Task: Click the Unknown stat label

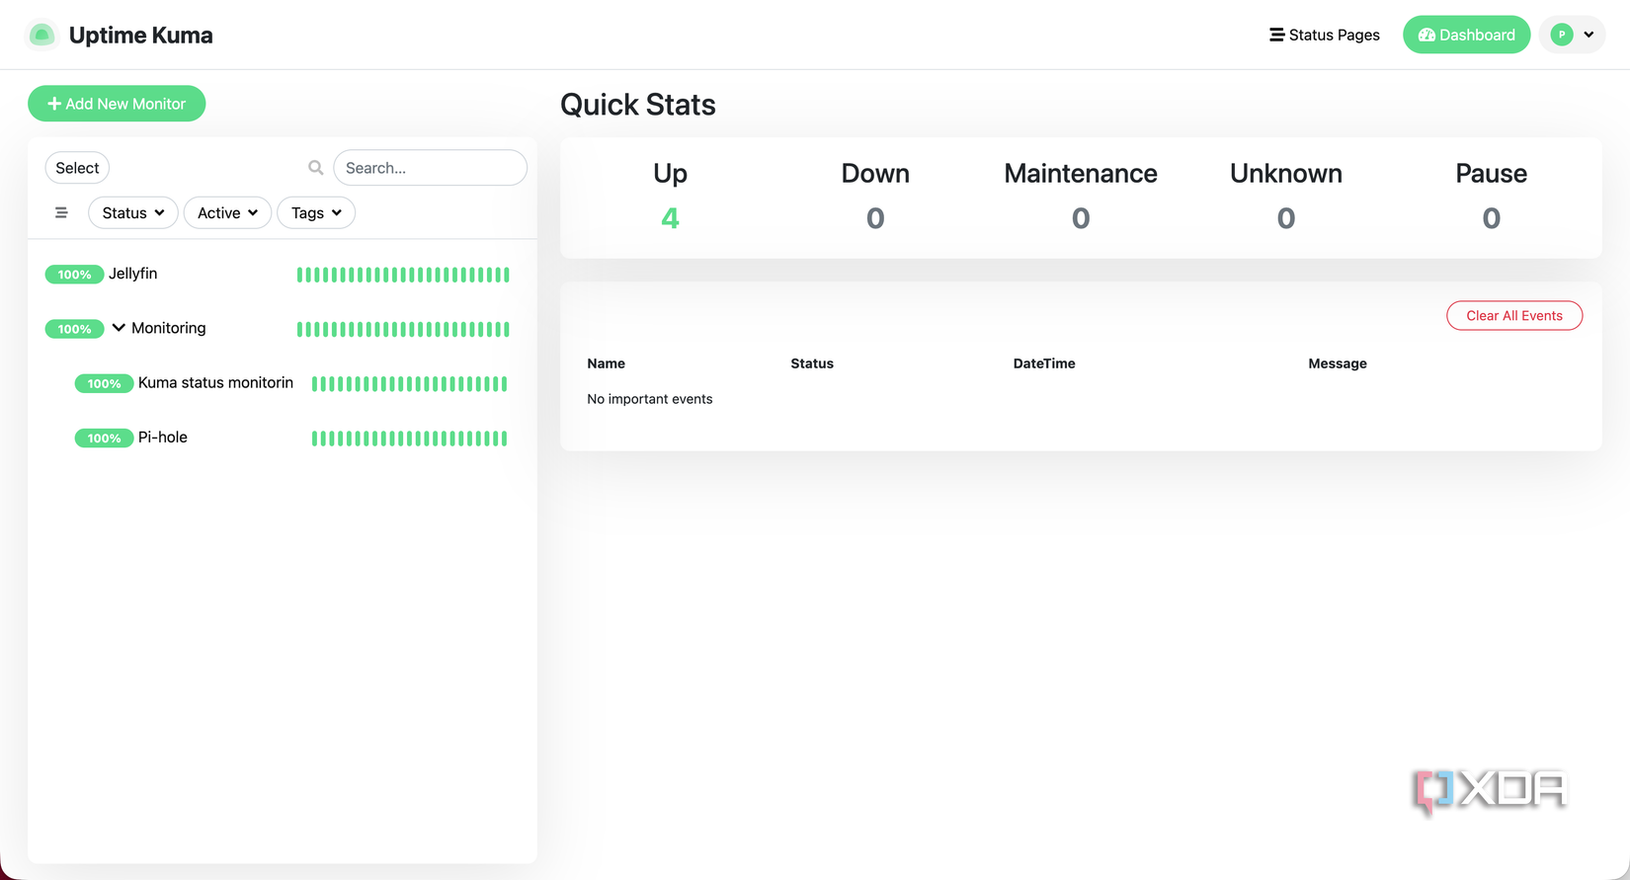Action: [1286, 174]
